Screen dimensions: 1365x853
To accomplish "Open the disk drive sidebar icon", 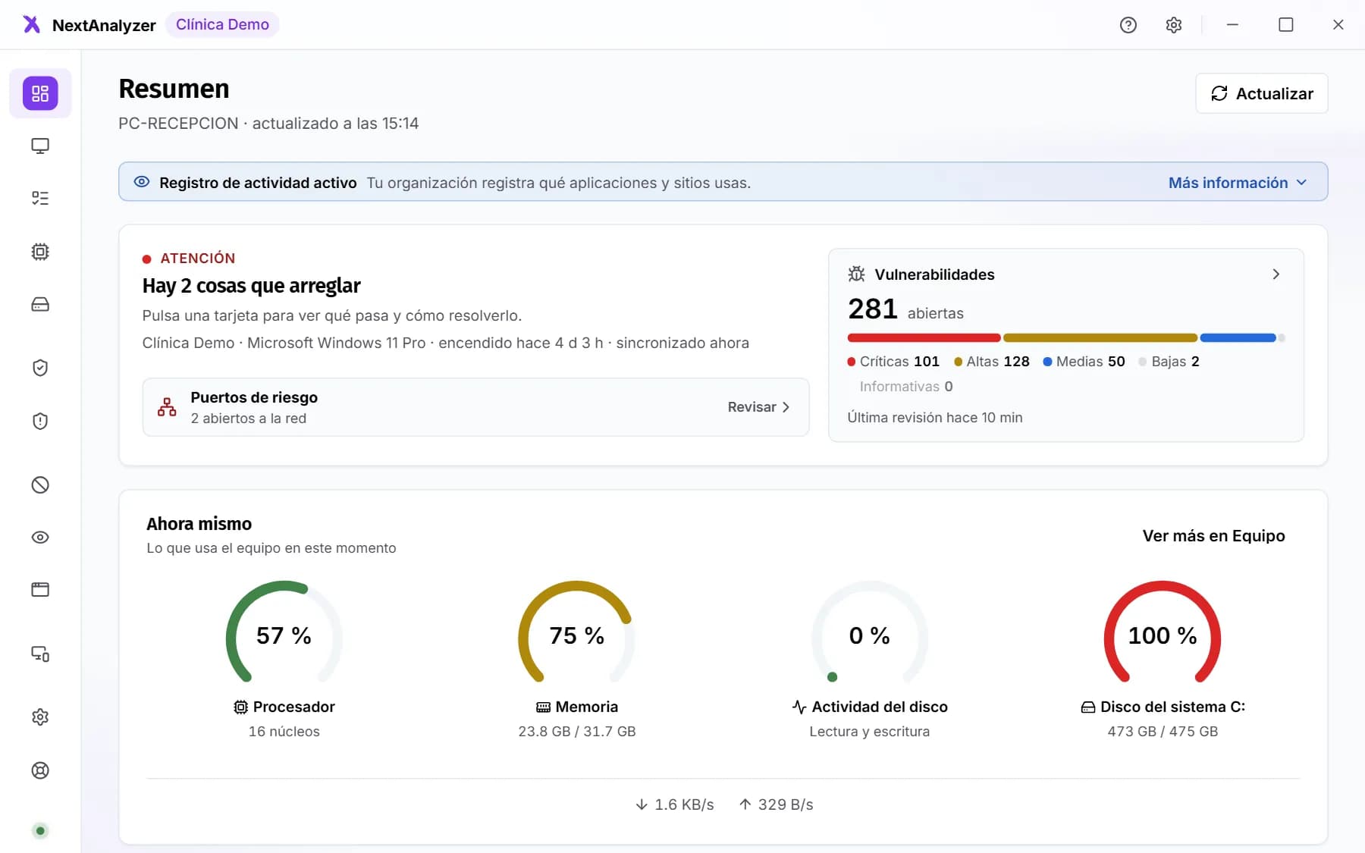I will coord(40,305).
